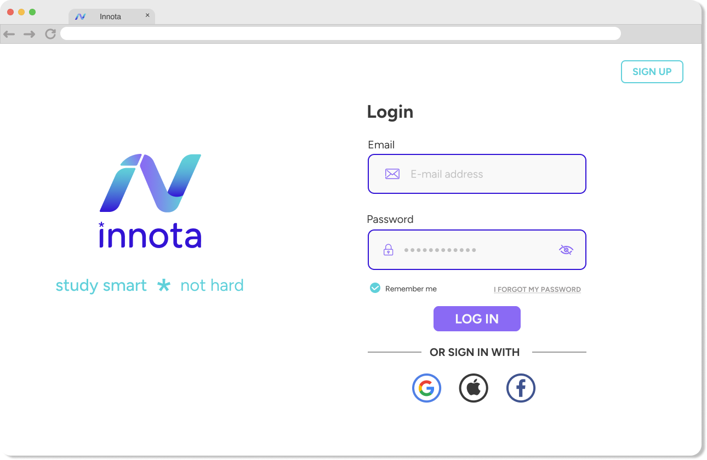Sign in with the Apple icon

[474, 388]
